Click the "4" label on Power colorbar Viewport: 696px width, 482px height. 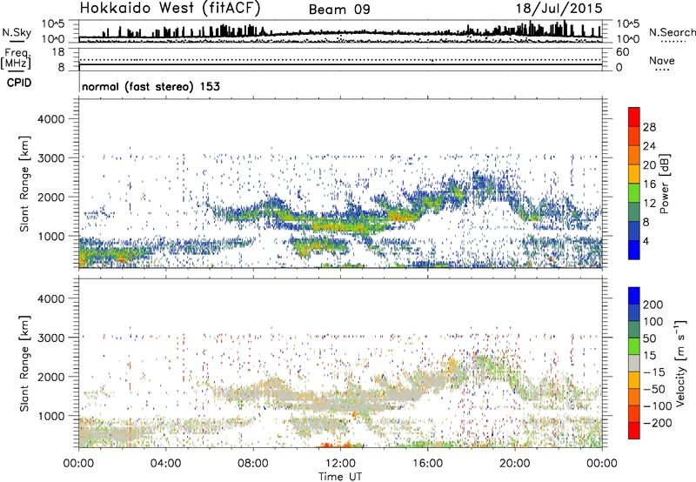pyautogui.click(x=646, y=241)
